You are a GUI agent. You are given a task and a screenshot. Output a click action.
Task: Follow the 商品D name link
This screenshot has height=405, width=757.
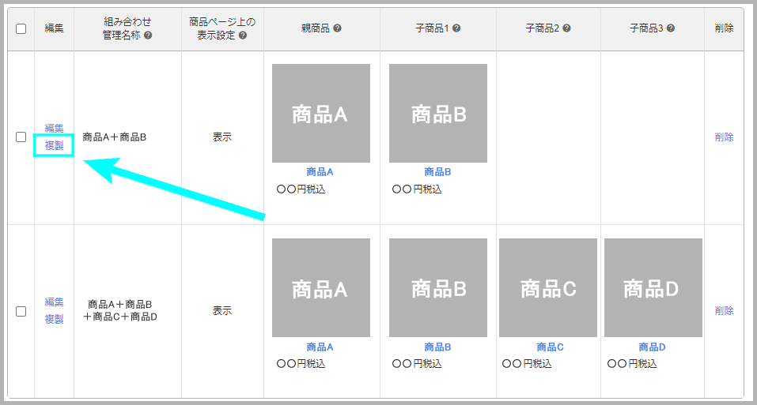coord(652,347)
